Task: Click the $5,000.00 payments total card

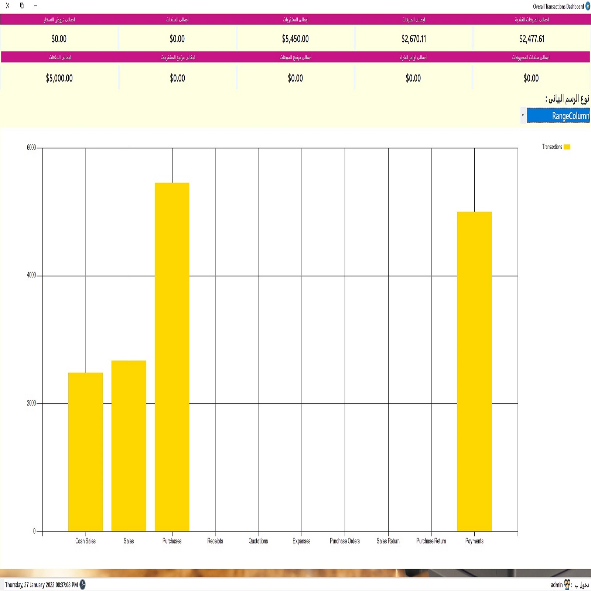Action: coord(59,78)
